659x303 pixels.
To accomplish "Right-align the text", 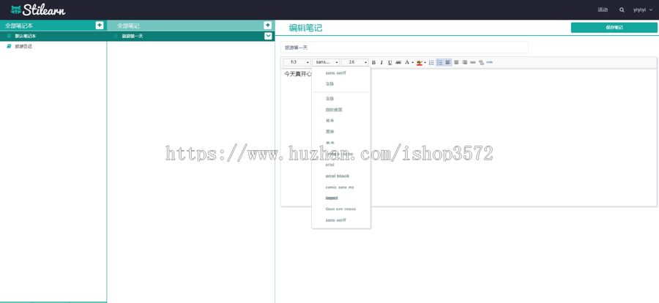I will tap(464, 62).
